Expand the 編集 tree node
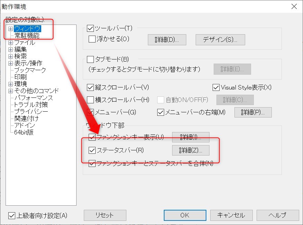Screen dimensions: 303x225 click(10, 49)
